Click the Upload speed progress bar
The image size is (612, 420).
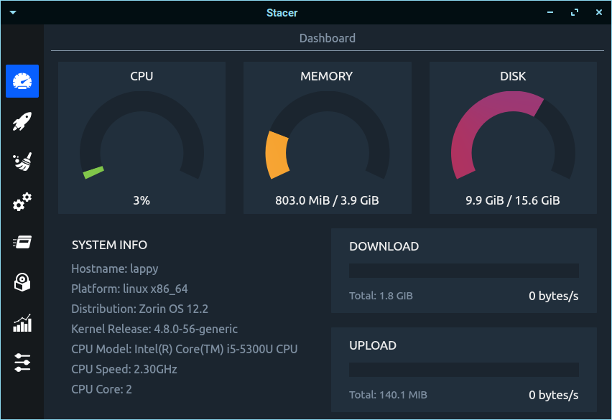point(464,370)
